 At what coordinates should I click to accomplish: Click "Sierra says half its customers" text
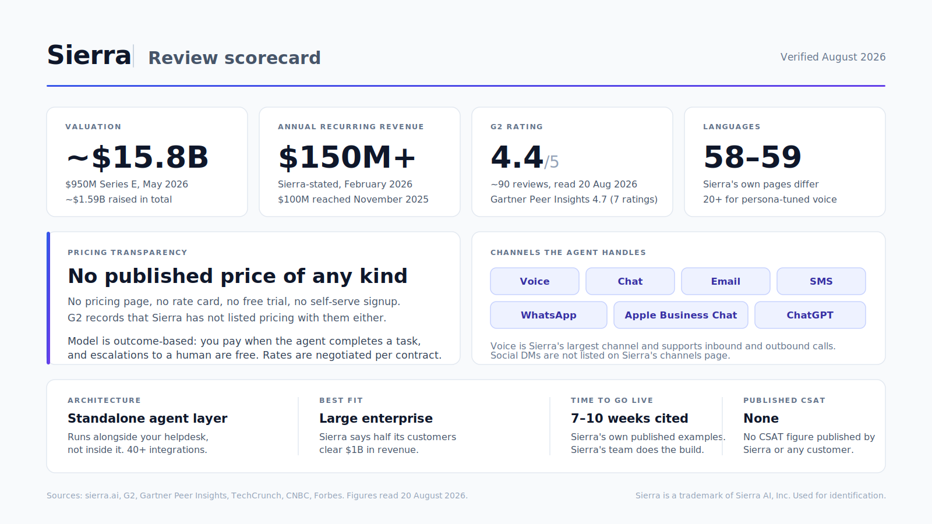(388, 437)
